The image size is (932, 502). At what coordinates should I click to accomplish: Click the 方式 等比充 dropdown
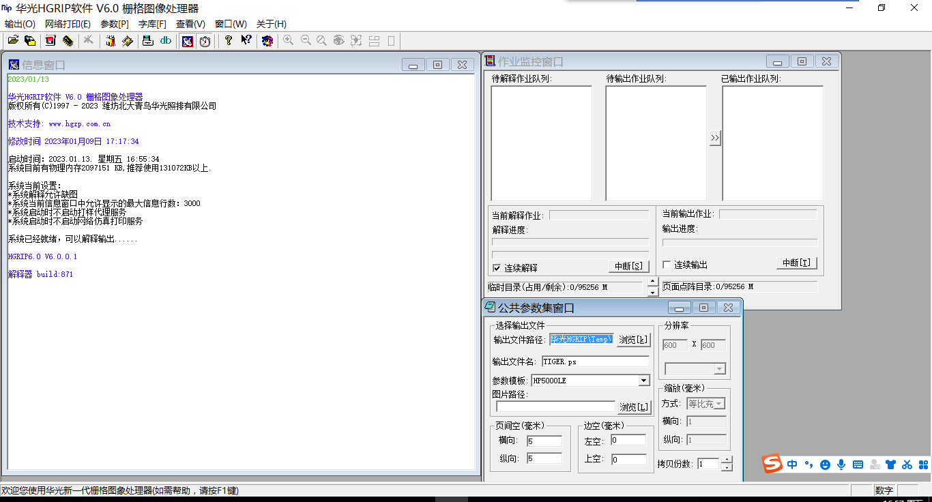pyautogui.click(x=706, y=404)
